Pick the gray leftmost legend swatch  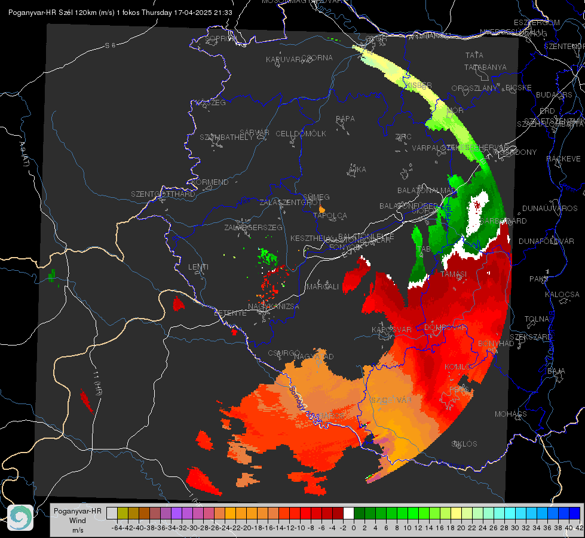click(112, 513)
